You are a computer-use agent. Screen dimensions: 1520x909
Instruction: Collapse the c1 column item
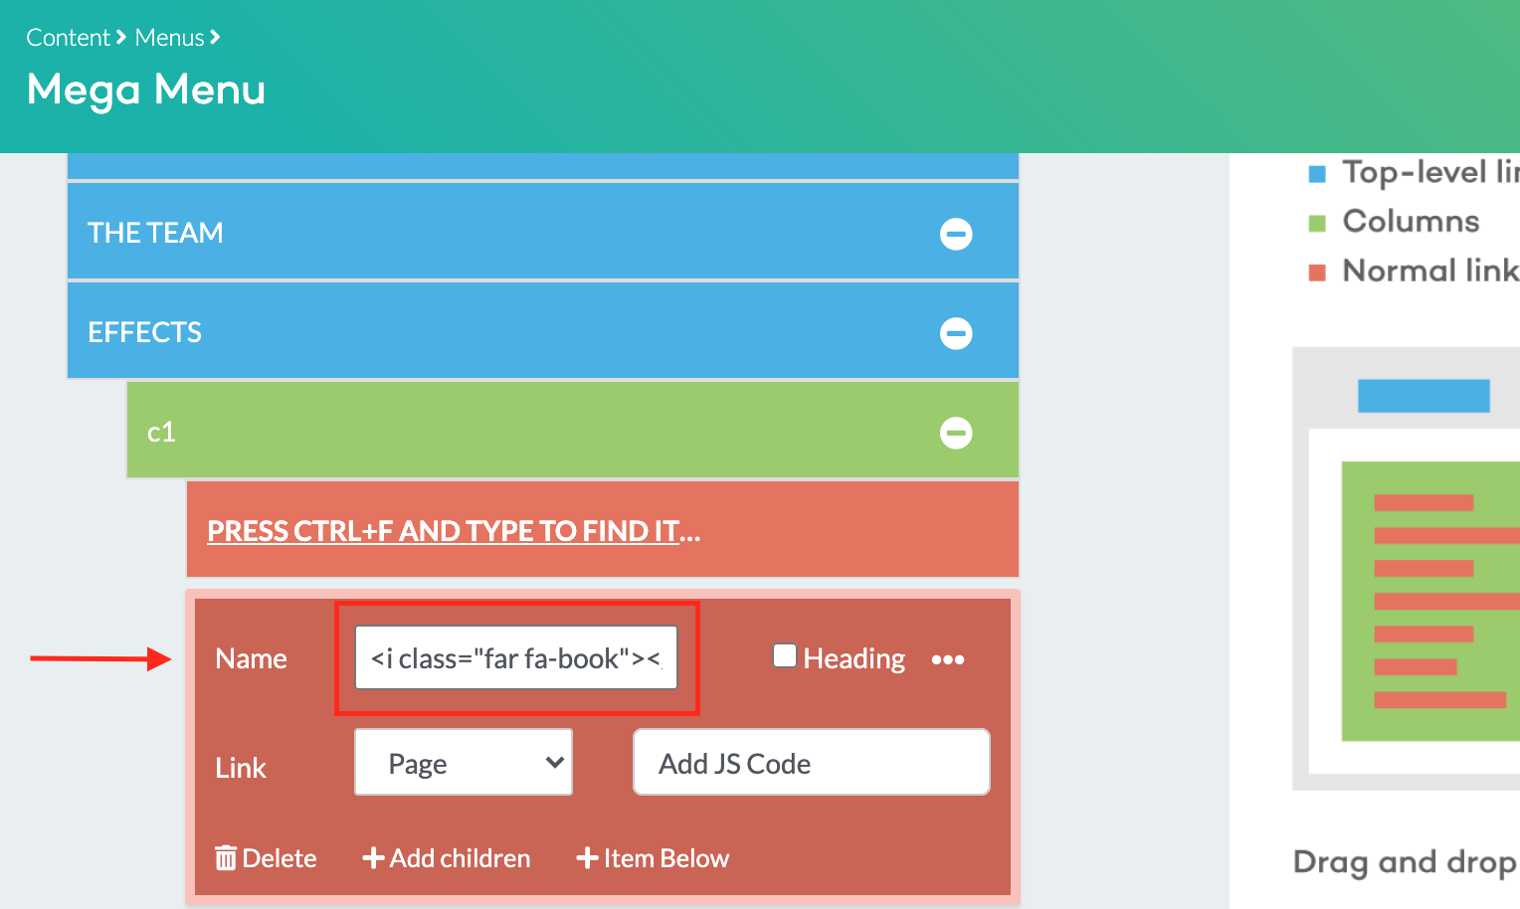(956, 433)
